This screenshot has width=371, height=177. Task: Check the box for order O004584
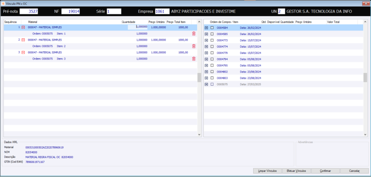tap(212, 28)
